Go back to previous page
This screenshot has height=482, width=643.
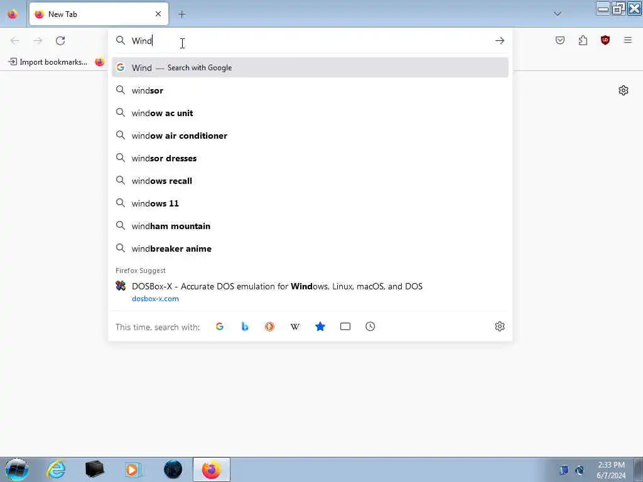pos(15,41)
